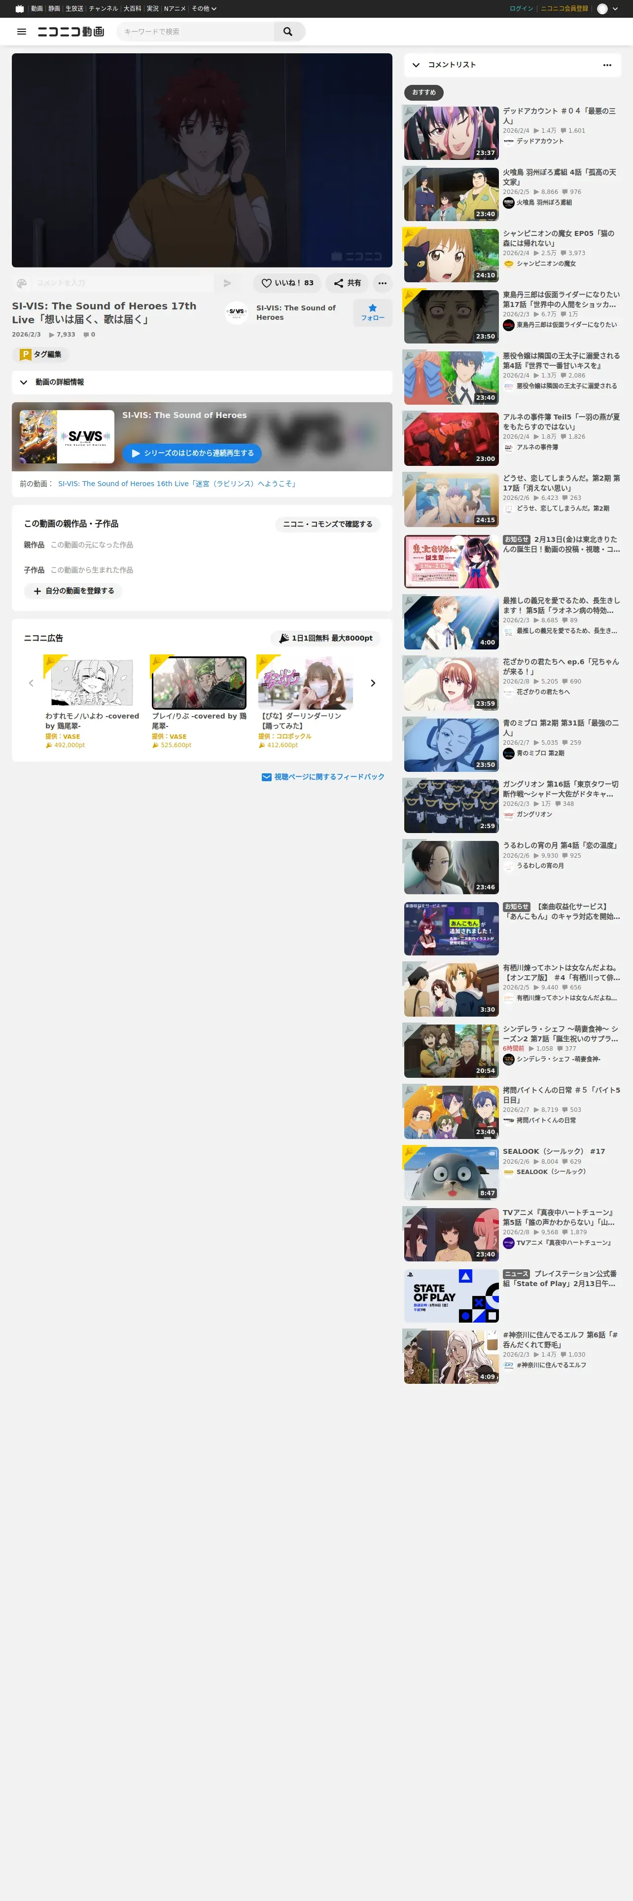The width and height of the screenshot is (633, 1901).
Task: Open 大百科 in the top menu
Action: click(133, 9)
